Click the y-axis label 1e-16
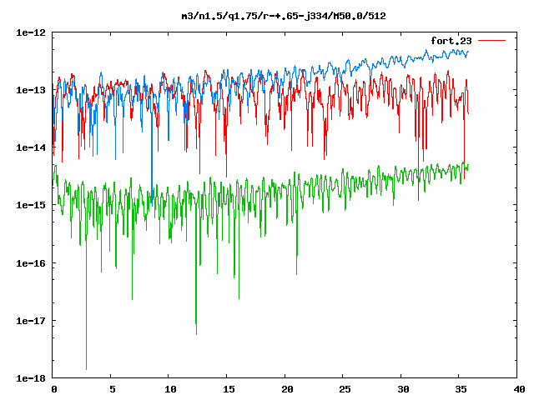Viewport: 534px width, 400px height. (x=31, y=263)
